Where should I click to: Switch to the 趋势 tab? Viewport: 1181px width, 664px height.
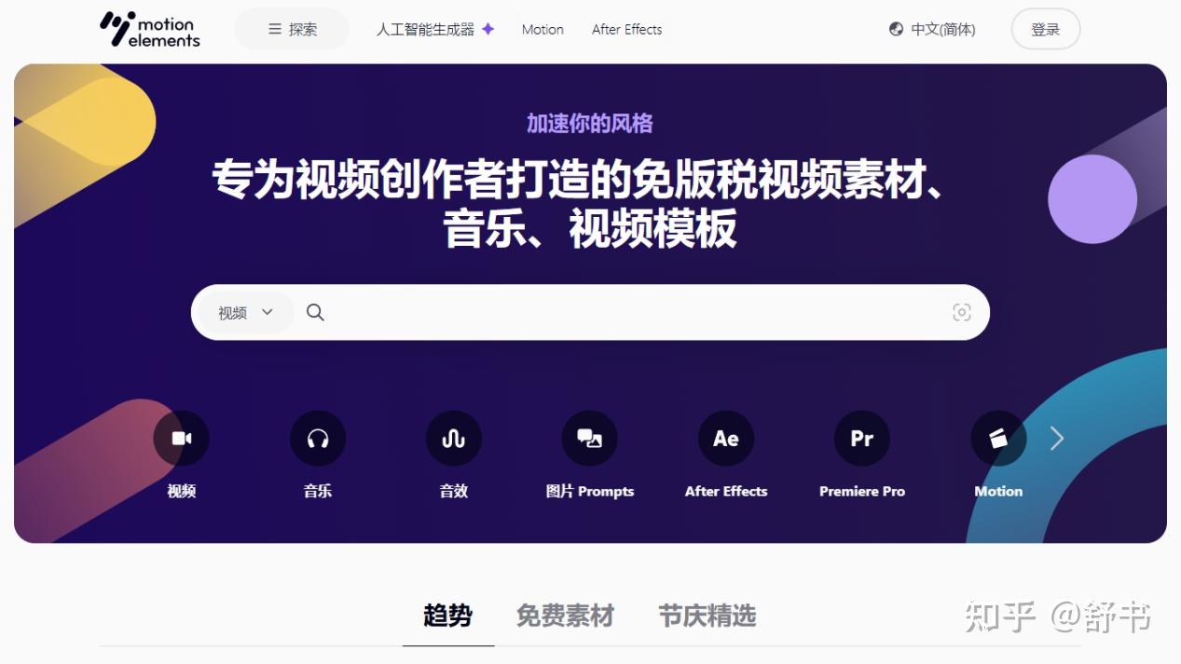(x=448, y=616)
